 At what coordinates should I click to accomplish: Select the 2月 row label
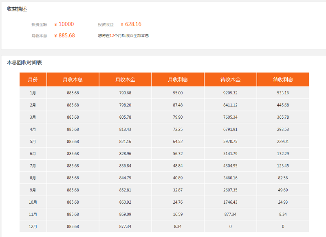pyautogui.click(x=33, y=105)
